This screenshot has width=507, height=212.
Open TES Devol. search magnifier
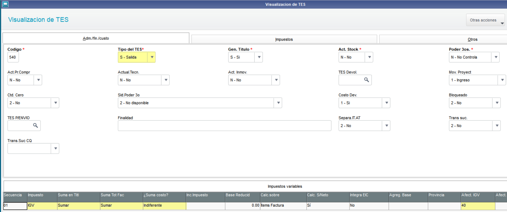(x=366, y=80)
